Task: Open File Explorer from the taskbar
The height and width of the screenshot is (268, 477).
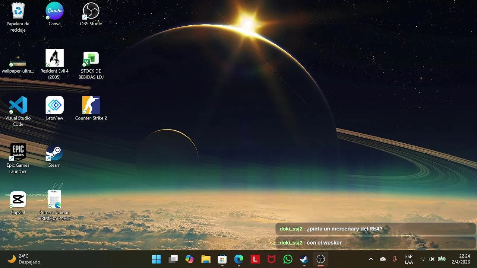Action: (x=206, y=259)
